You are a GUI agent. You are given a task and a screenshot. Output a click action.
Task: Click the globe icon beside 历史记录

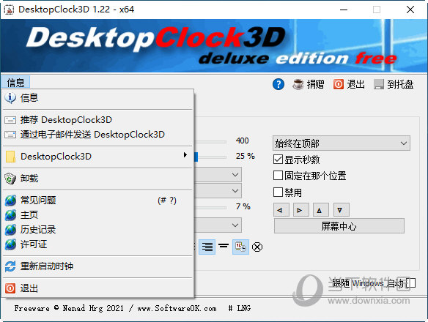tap(11, 230)
